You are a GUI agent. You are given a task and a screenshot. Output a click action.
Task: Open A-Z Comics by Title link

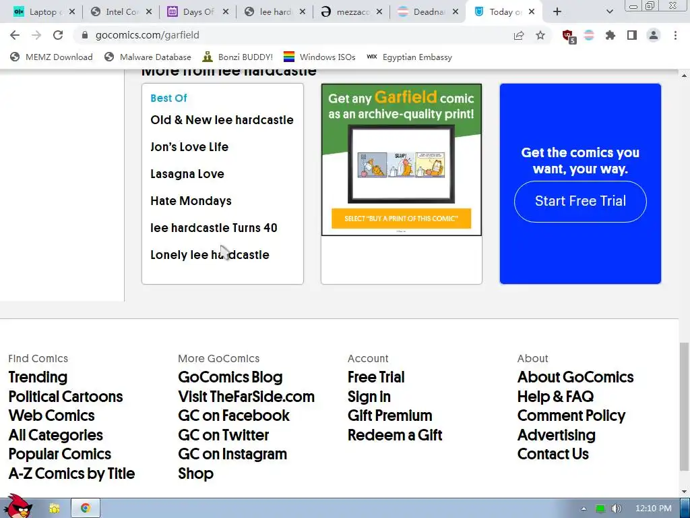[x=71, y=473]
